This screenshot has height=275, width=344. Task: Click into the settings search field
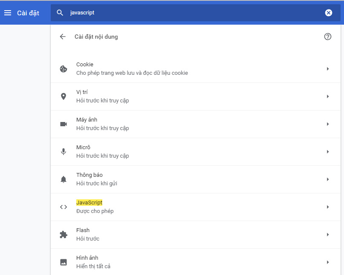tap(195, 13)
